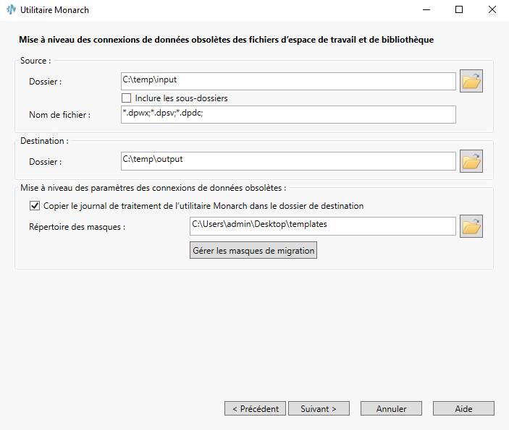Maximize the Utilitaire Monarch window
Screen dimensions: 509x430
point(458,11)
